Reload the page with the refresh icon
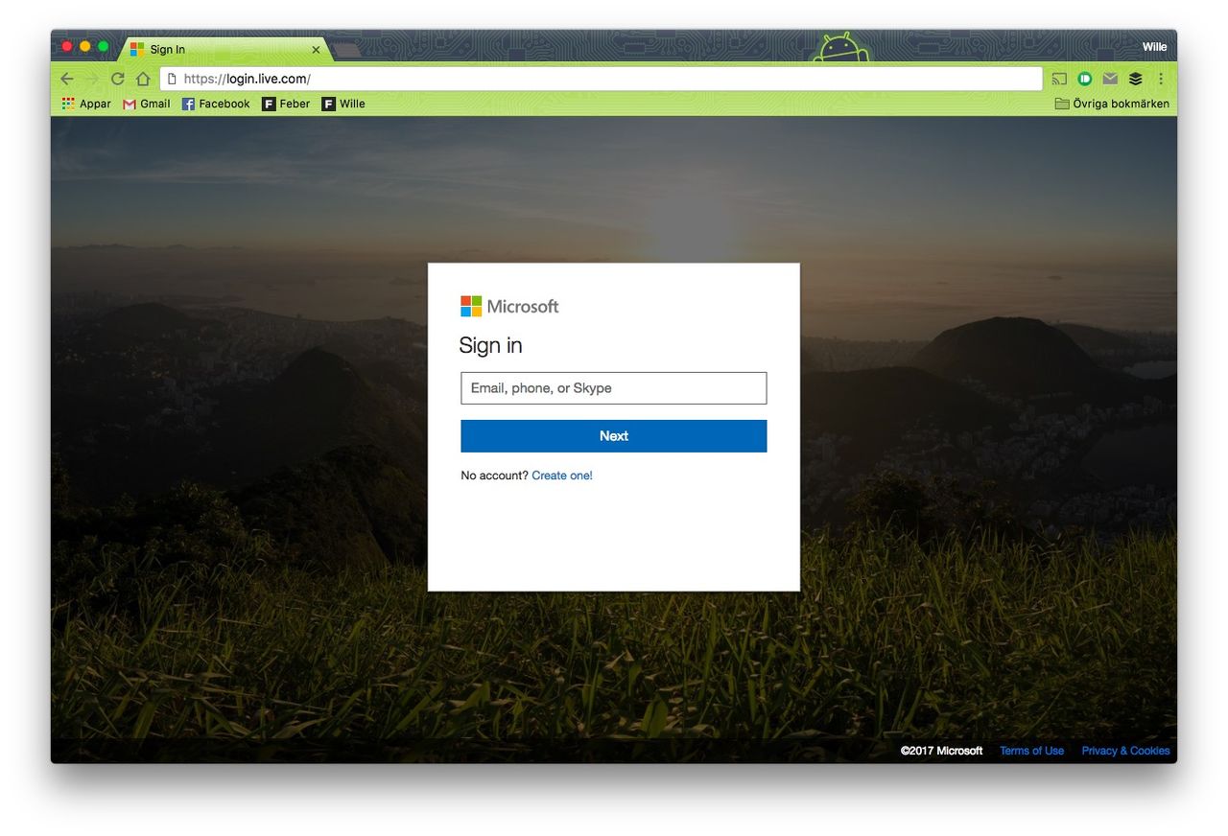This screenshot has height=836, width=1228. click(x=118, y=79)
